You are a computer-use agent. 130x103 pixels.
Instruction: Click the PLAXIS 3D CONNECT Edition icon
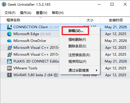pyautogui.click(x=9, y=61)
